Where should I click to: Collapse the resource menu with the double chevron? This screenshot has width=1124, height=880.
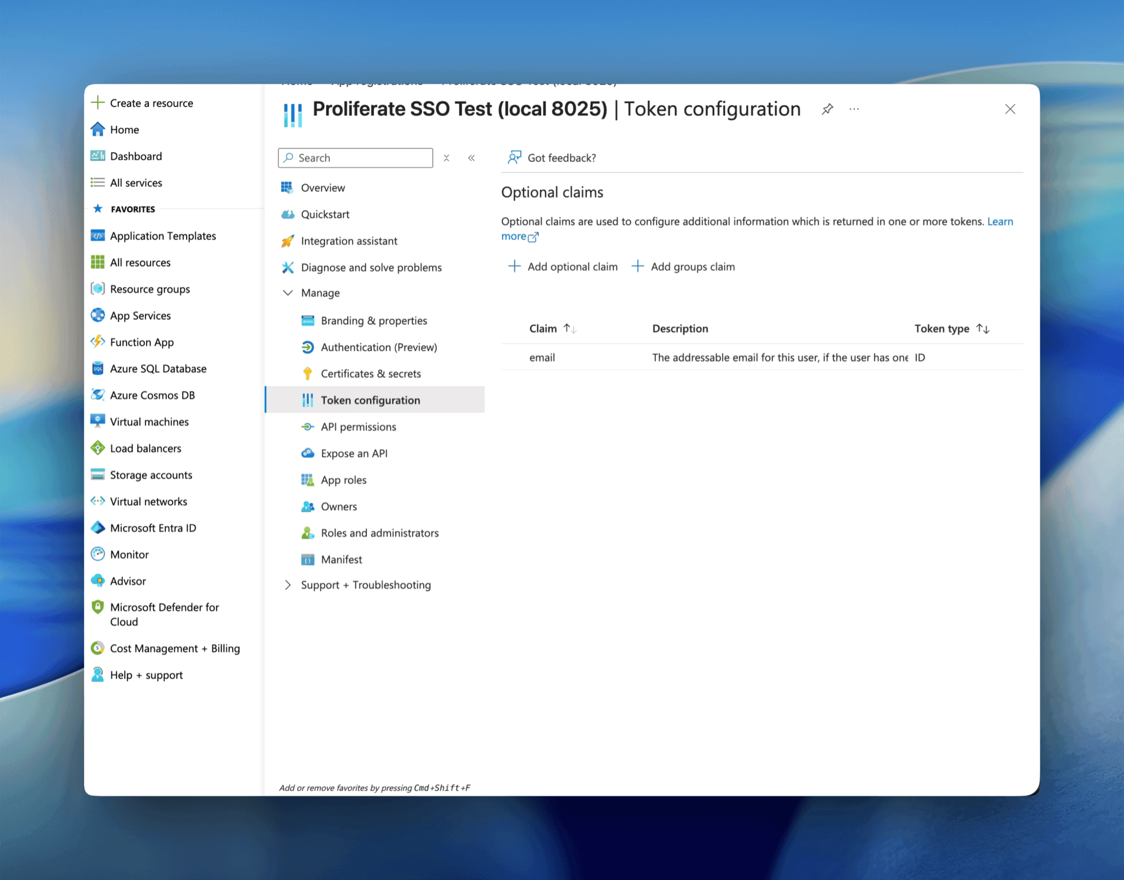(x=472, y=158)
